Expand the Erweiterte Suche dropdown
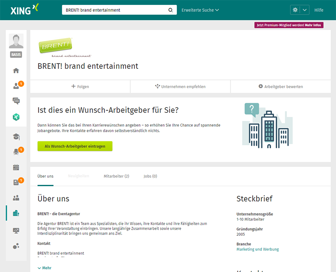The width and height of the screenshot is (336, 272). [x=200, y=10]
